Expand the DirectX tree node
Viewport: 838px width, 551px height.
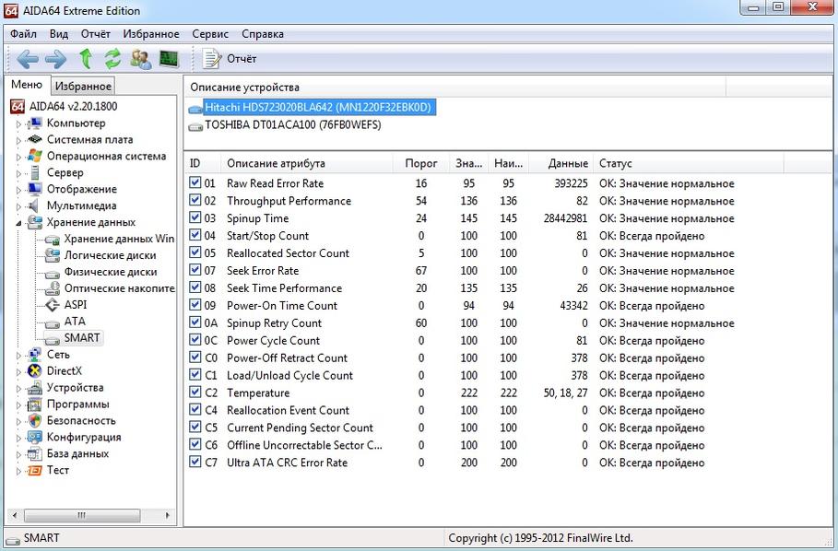[x=18, y=371]
